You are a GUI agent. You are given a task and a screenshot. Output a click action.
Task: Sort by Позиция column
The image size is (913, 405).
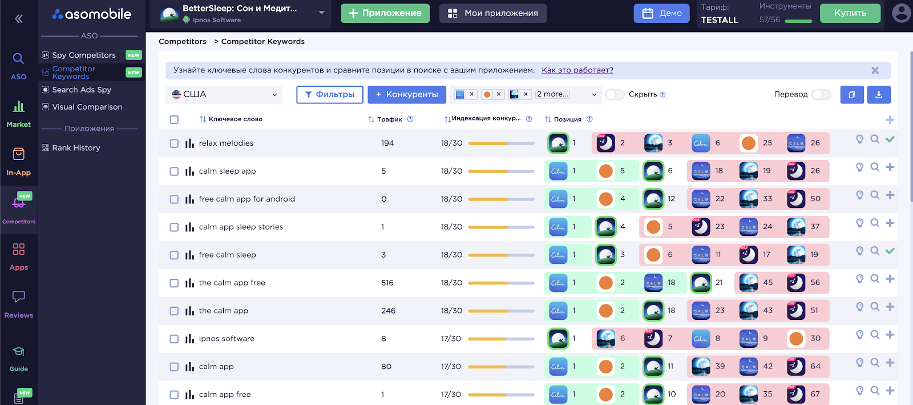tap(563, 119)
